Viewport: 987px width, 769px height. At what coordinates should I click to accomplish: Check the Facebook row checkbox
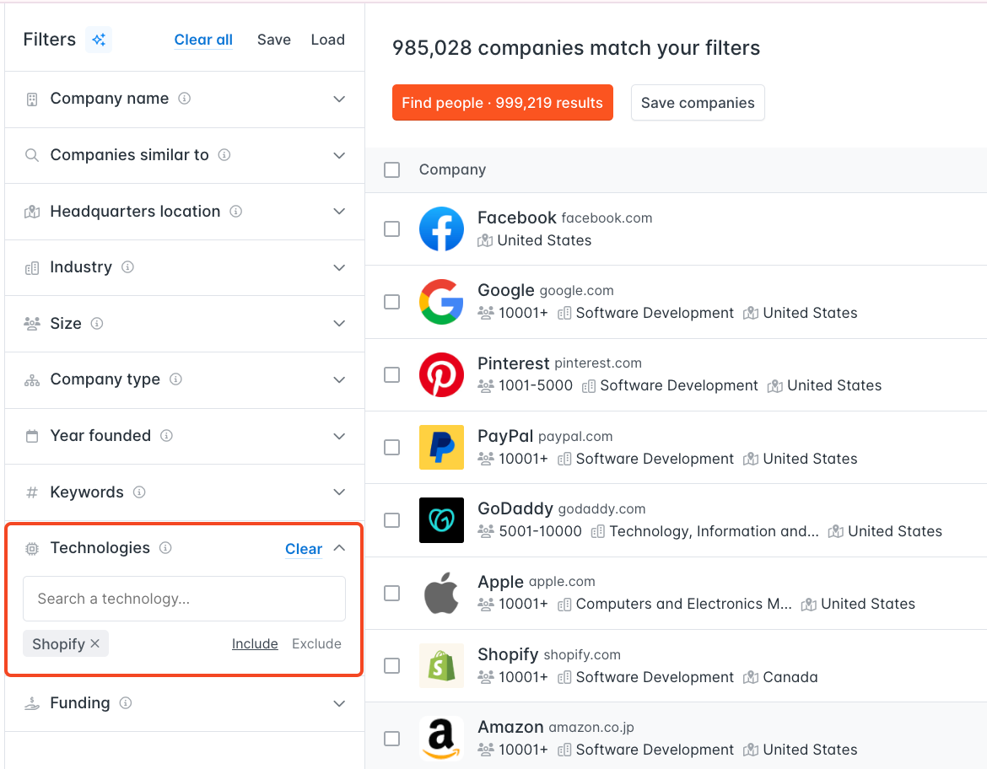(x=391, y=229)
